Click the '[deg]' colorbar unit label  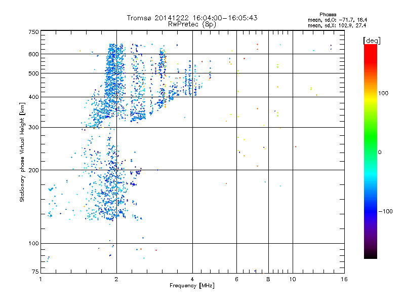click(x=372, y=41)
